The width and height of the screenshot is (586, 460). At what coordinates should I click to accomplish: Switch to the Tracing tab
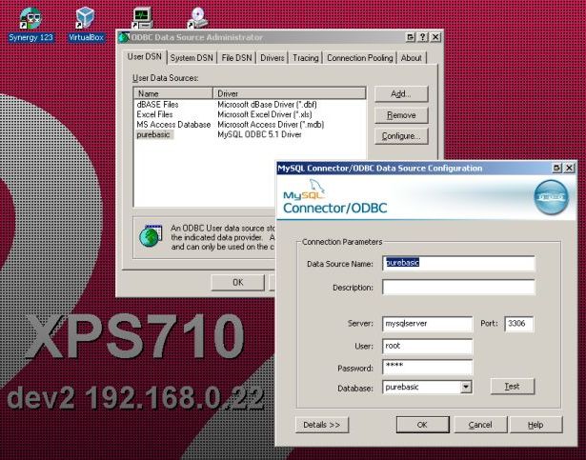point(305,58)
